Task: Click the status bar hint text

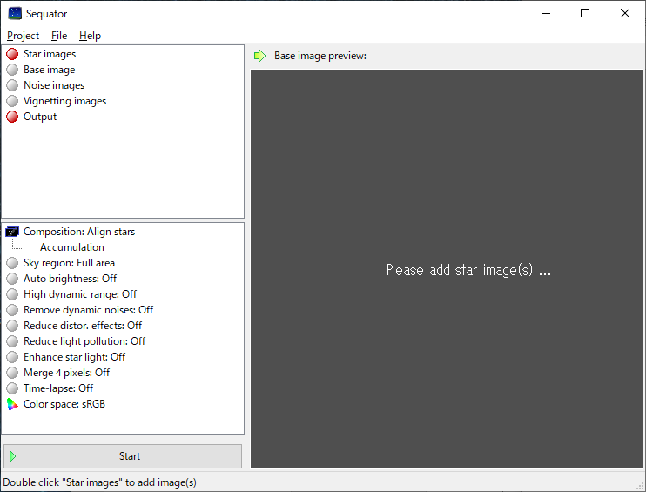Action: point(100,482)
